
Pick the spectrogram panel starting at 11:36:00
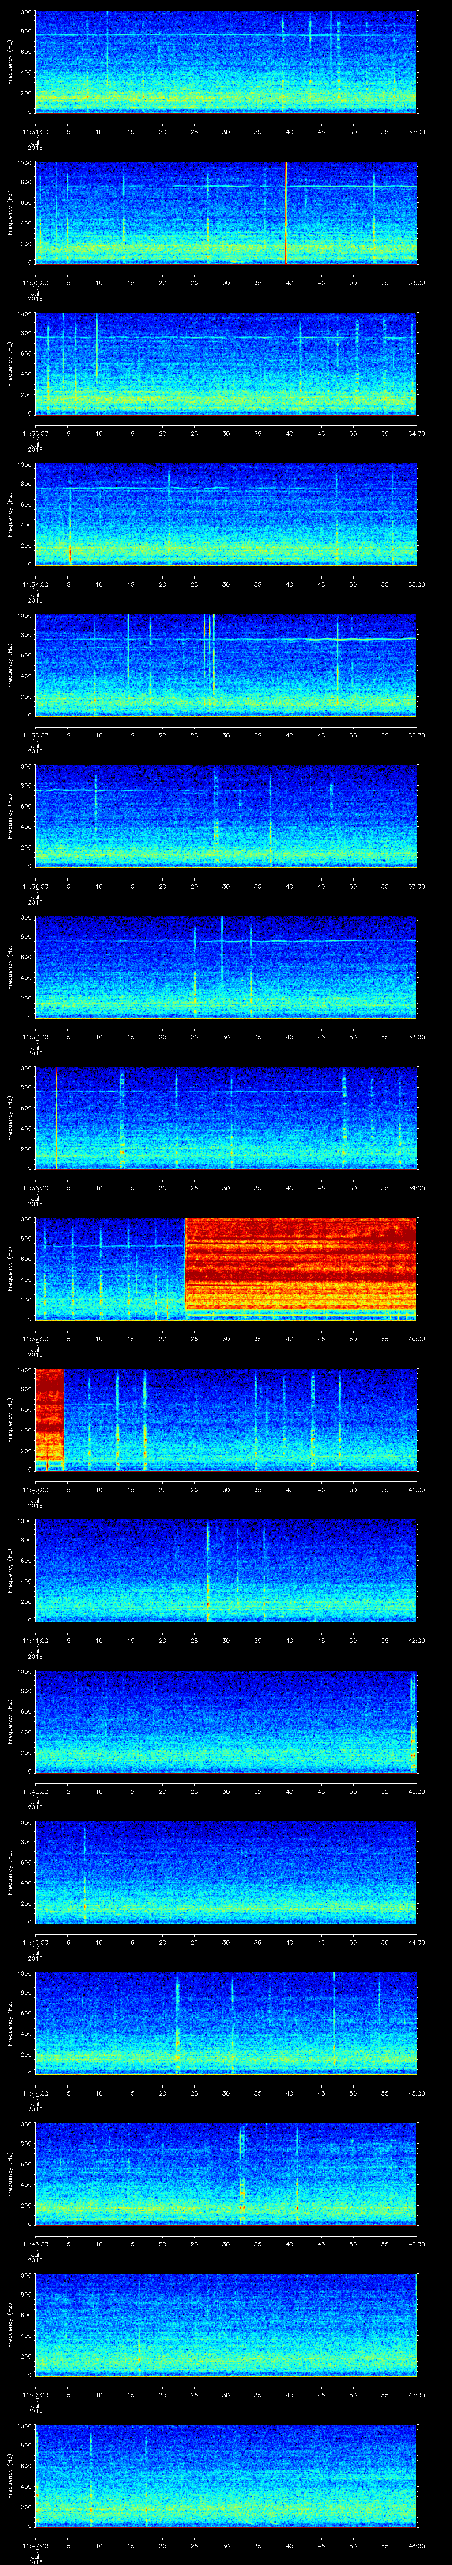point(226,816)
